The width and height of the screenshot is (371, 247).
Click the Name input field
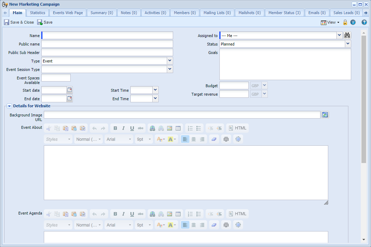click(107, 35)
